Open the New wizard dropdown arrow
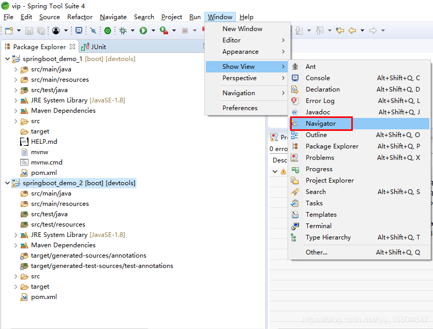433x329 pixels. click(19, 31)
